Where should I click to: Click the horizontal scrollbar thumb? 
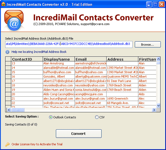(x=18, y=110)
